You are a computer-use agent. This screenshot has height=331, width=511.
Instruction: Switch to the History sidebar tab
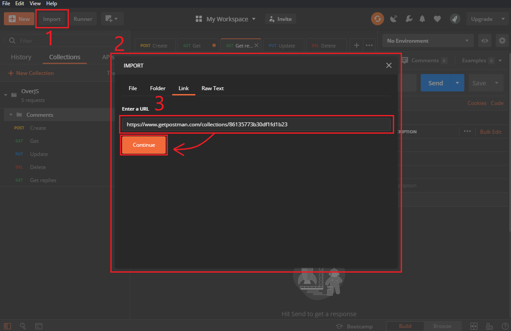[x=21, y=57]
